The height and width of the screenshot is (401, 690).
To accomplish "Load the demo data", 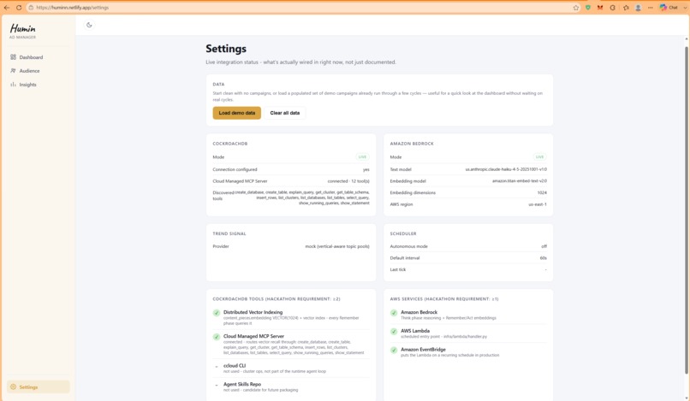I will click(237, 113).
